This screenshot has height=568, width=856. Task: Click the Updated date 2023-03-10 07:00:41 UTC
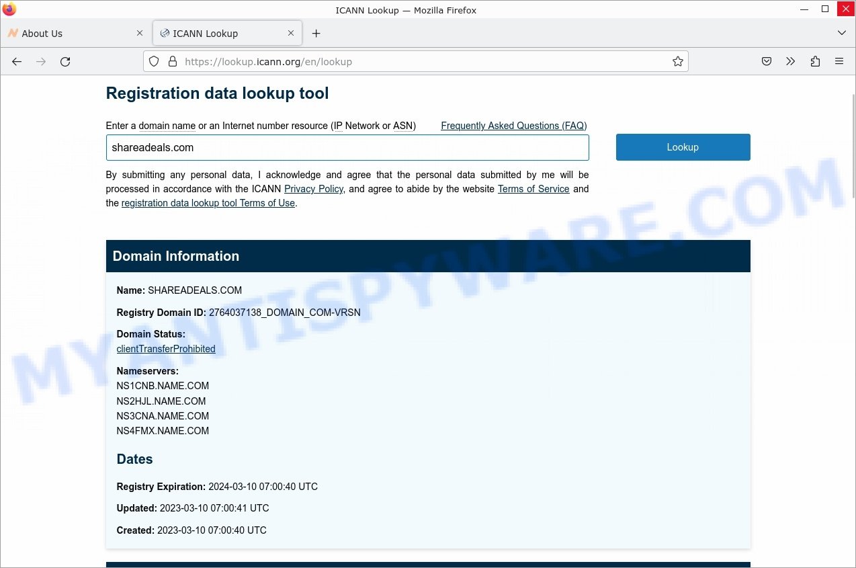tap(214, 508)
